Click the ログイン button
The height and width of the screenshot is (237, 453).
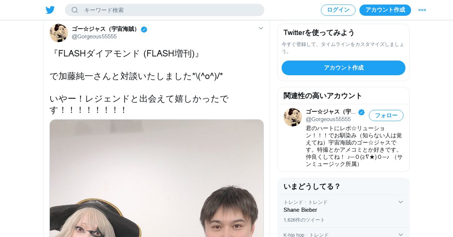pyautogui.click(x=338, y=10)
